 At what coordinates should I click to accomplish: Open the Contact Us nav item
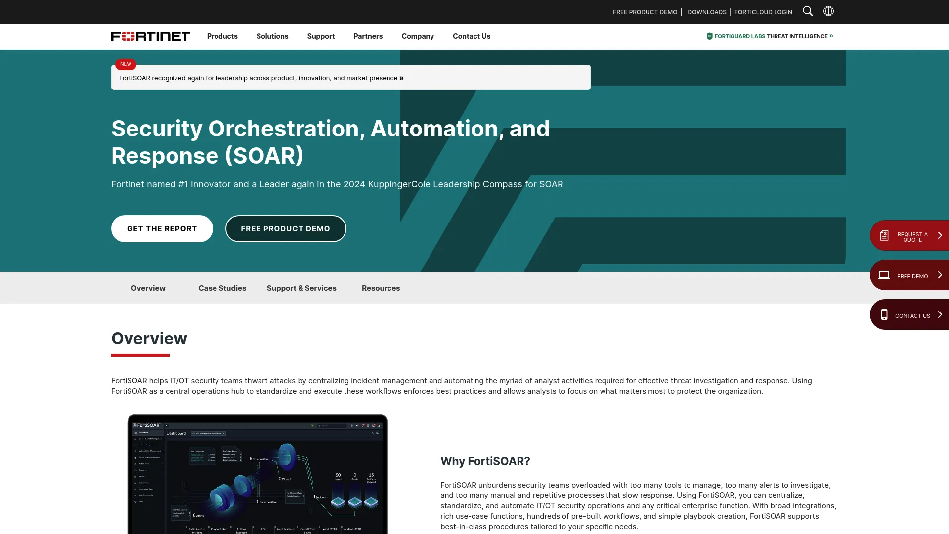tap(472, 36)
